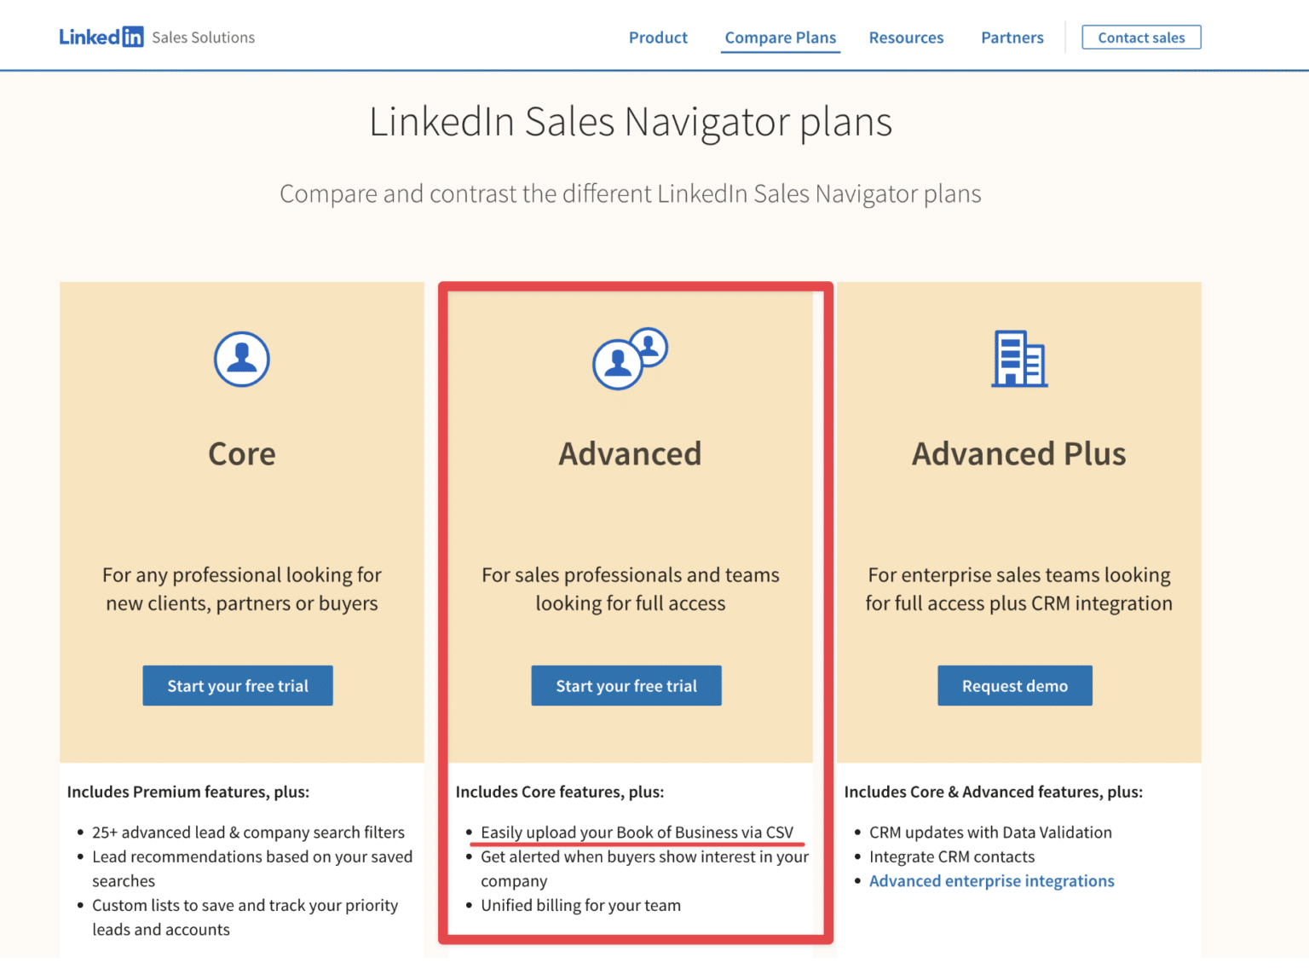Viewport: 1309px width, 980px height.
Task: Open the Partners menu
Action: tap(1012, 37)
